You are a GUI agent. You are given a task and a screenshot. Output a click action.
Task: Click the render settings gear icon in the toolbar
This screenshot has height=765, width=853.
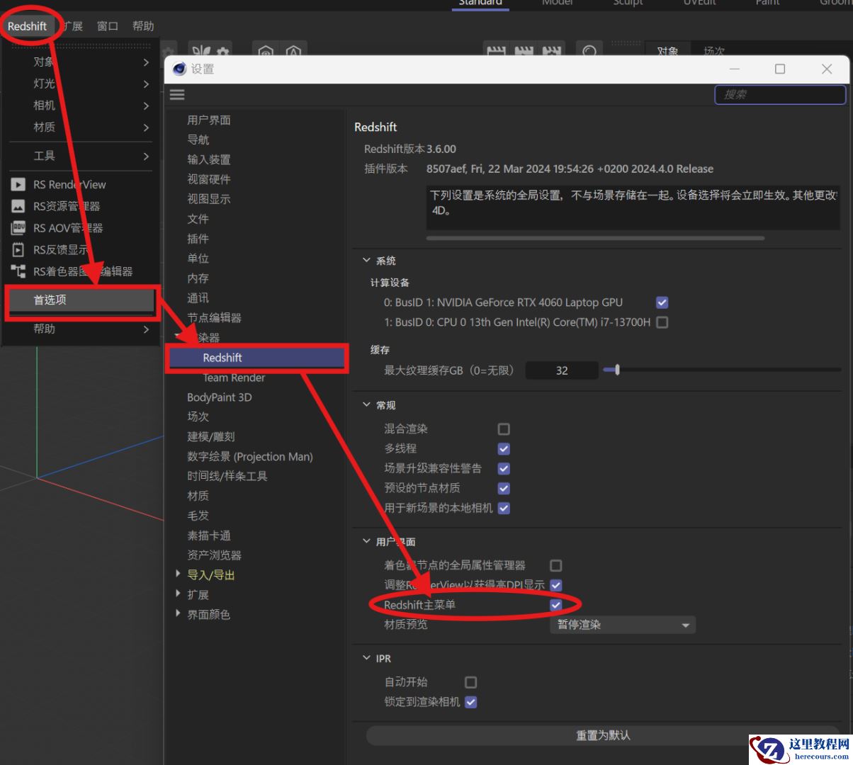pyautogui.click(x=221, y=52)
